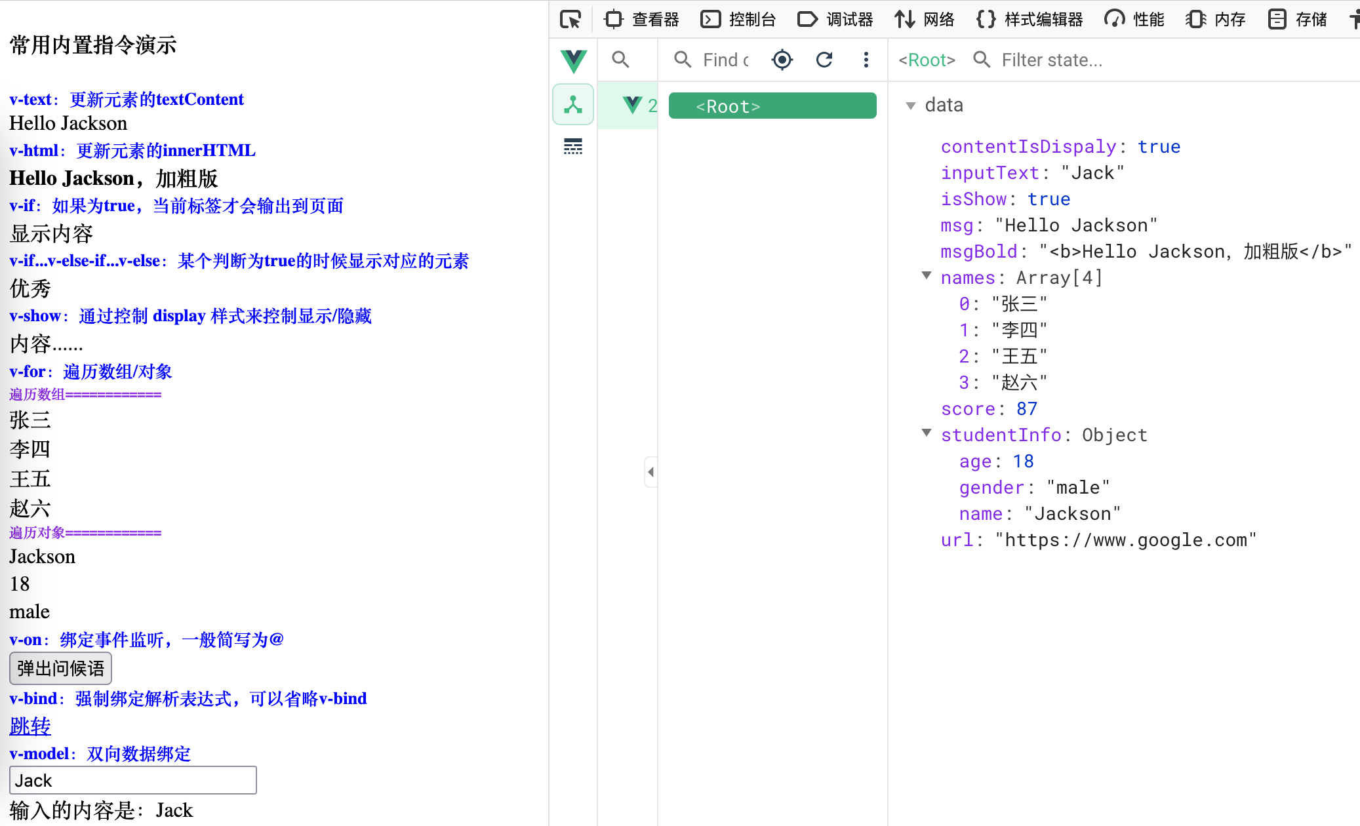The height and width of the screenshot is (826, 1360).
Task: Click the select component in page target icon
Action: [x=782, y=60]
